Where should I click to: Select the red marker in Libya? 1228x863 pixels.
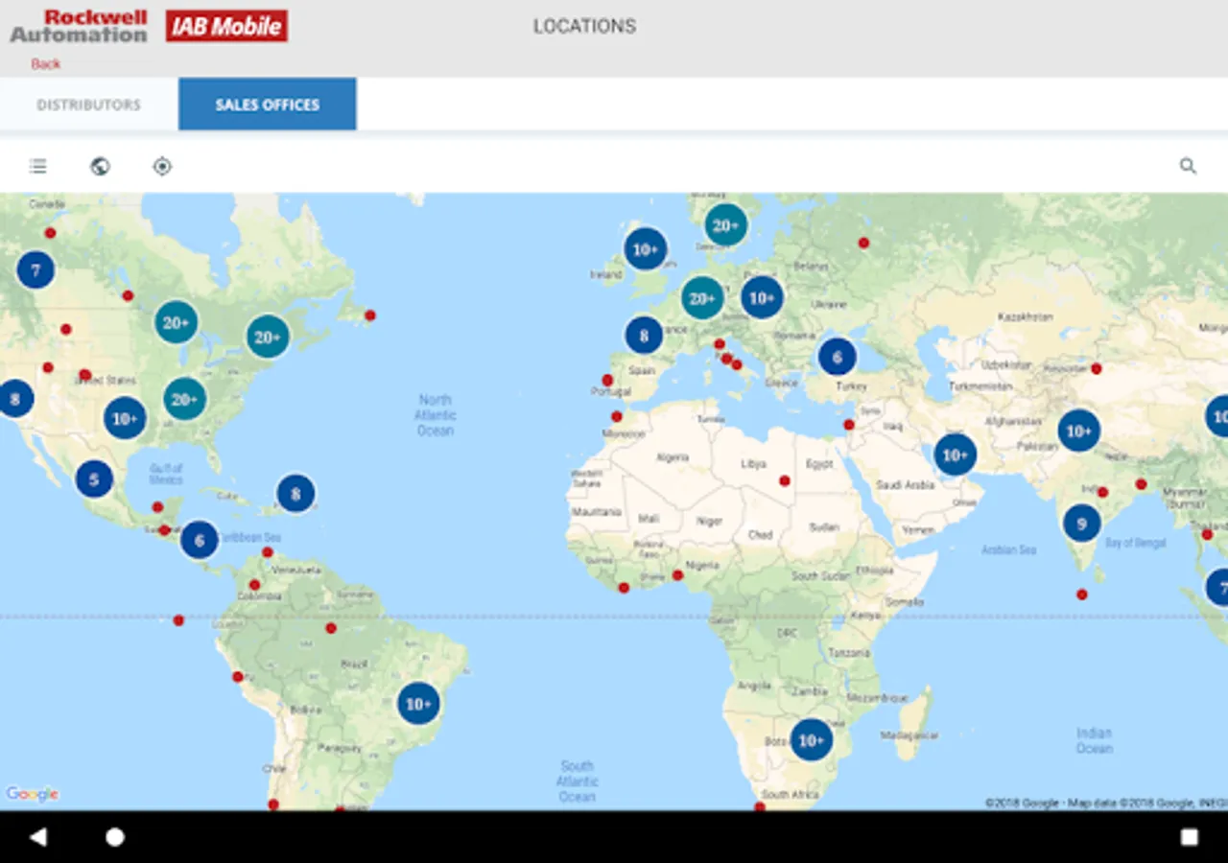point(785,480)
